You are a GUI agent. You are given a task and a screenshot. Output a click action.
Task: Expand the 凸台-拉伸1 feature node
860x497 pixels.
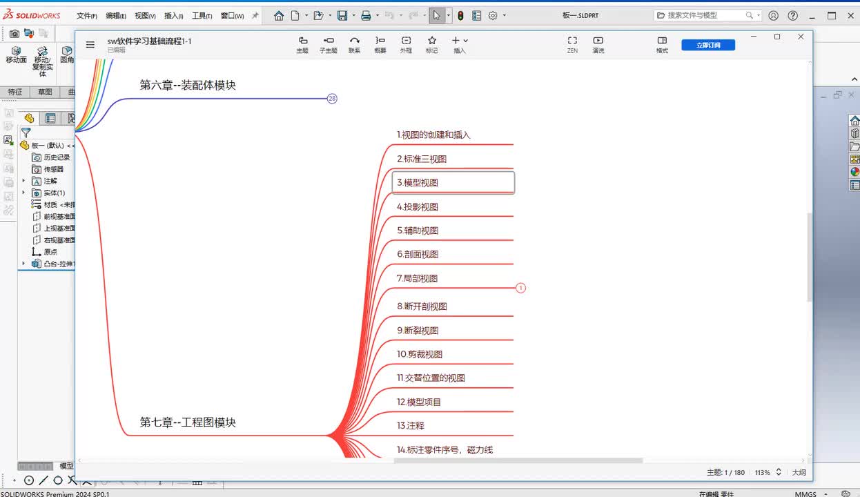pyautogui.click(x=23, y=264)
